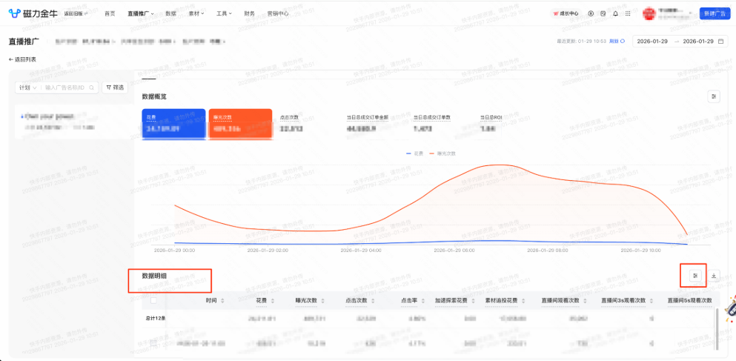Go to the 数据 menu item
Image resolution: width=736 pixels, height=361 pixels.
pos(171,13)
